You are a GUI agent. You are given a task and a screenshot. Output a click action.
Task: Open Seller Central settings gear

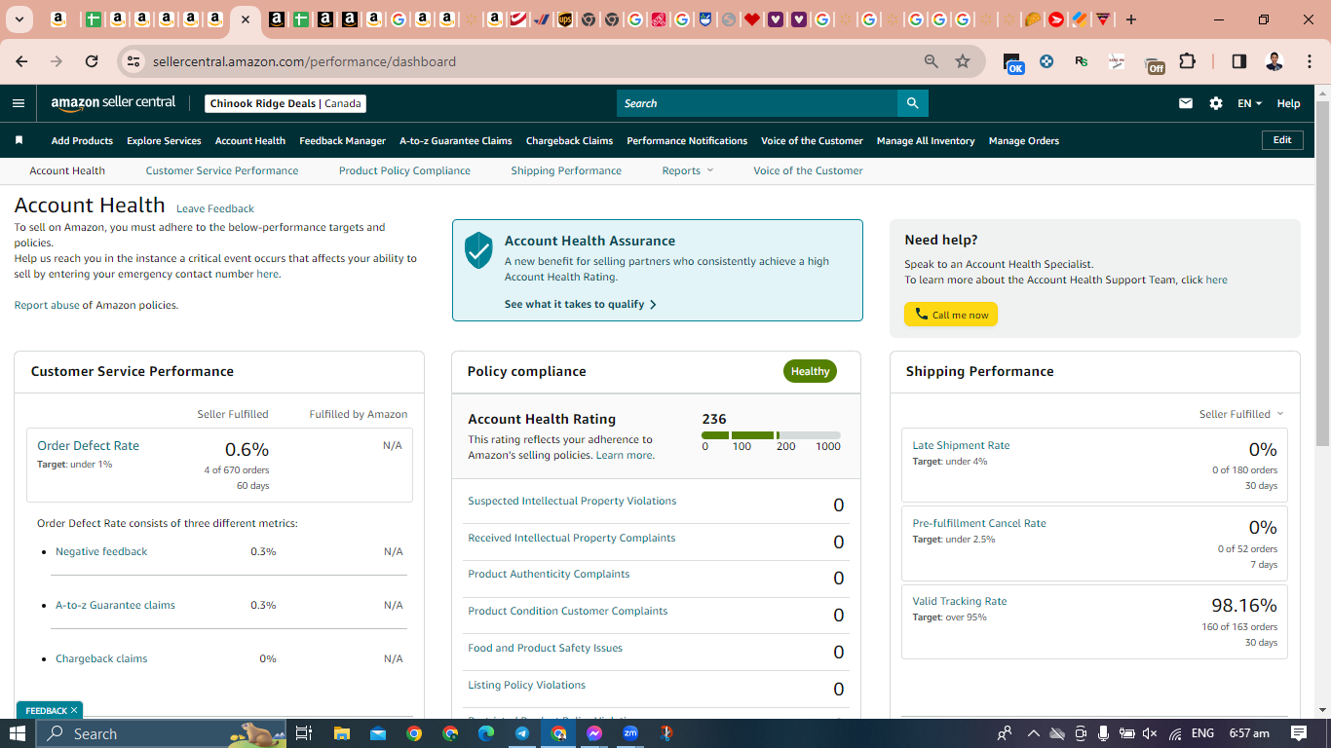pos(1216,103)
